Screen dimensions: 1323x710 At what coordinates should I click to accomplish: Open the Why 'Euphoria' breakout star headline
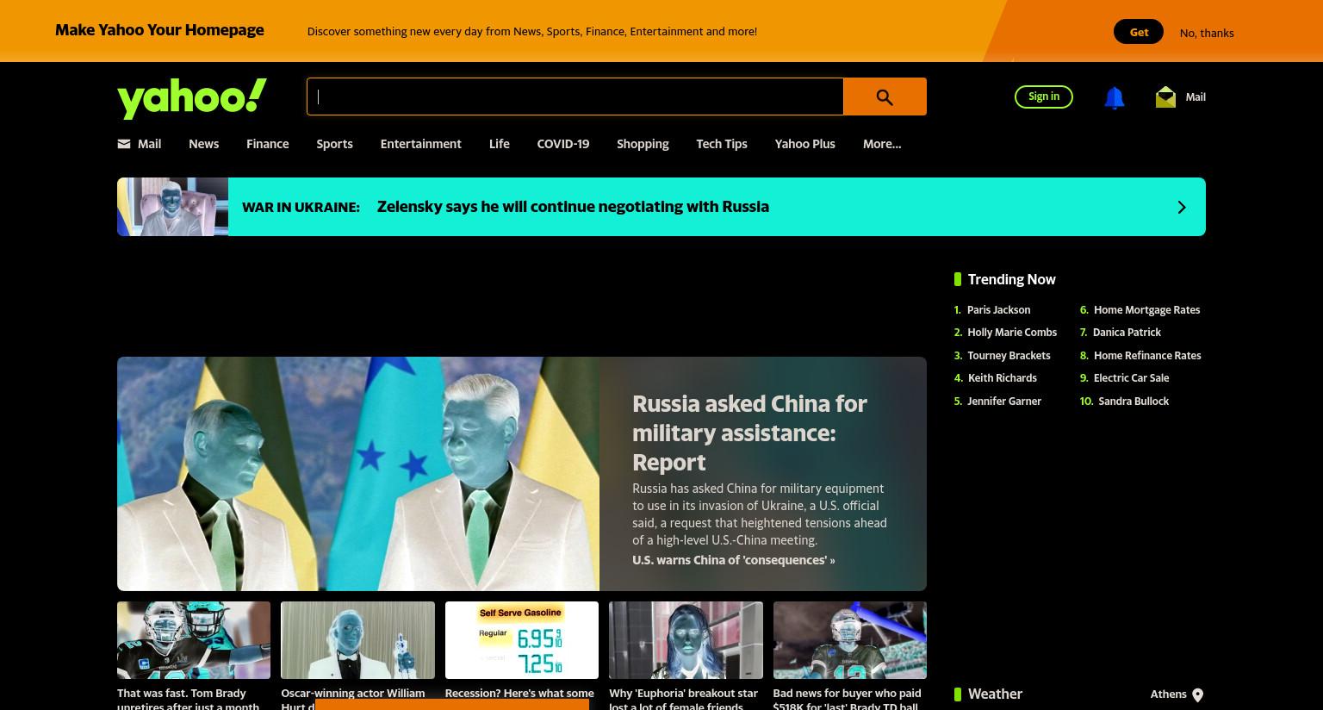point(683,701)
